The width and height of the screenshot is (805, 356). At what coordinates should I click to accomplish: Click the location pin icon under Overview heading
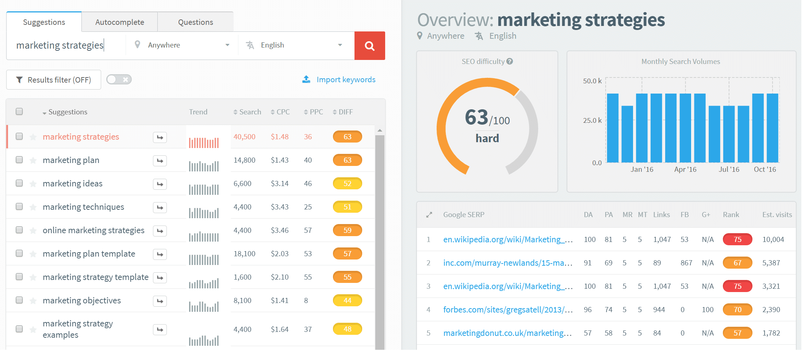420,35
